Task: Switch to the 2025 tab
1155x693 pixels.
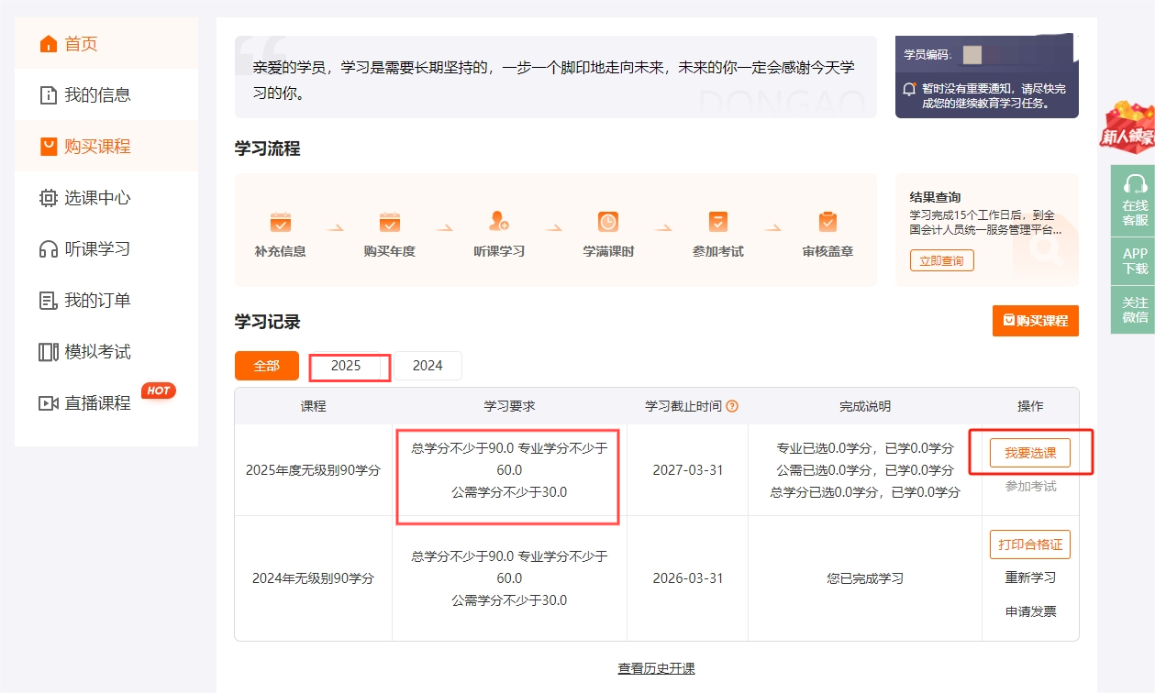Action: [349, 365]
